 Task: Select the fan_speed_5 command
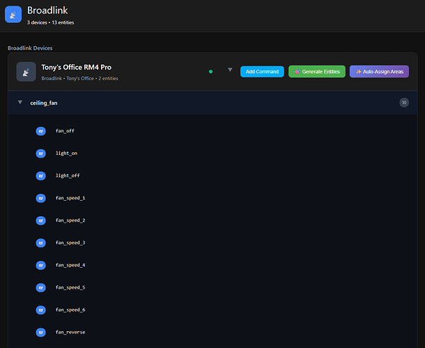[70, 287]
